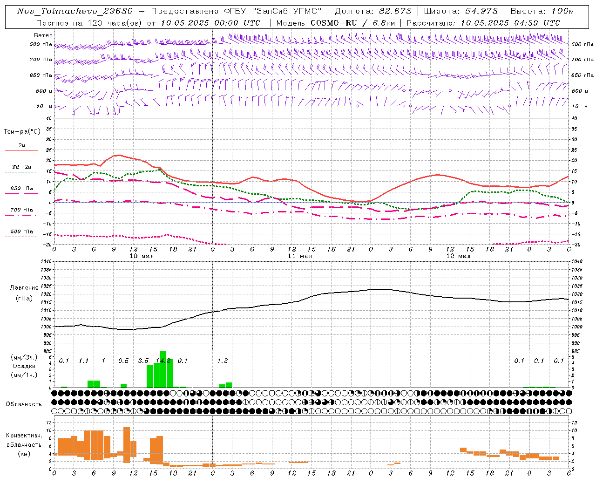Click the "Конвективн." convective cloud label
Screen dimensions: 596x477
click(24, 436)
